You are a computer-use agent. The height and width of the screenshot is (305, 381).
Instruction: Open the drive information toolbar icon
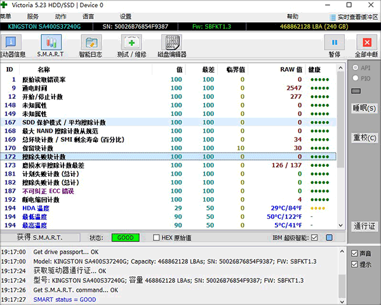[11, 42]
